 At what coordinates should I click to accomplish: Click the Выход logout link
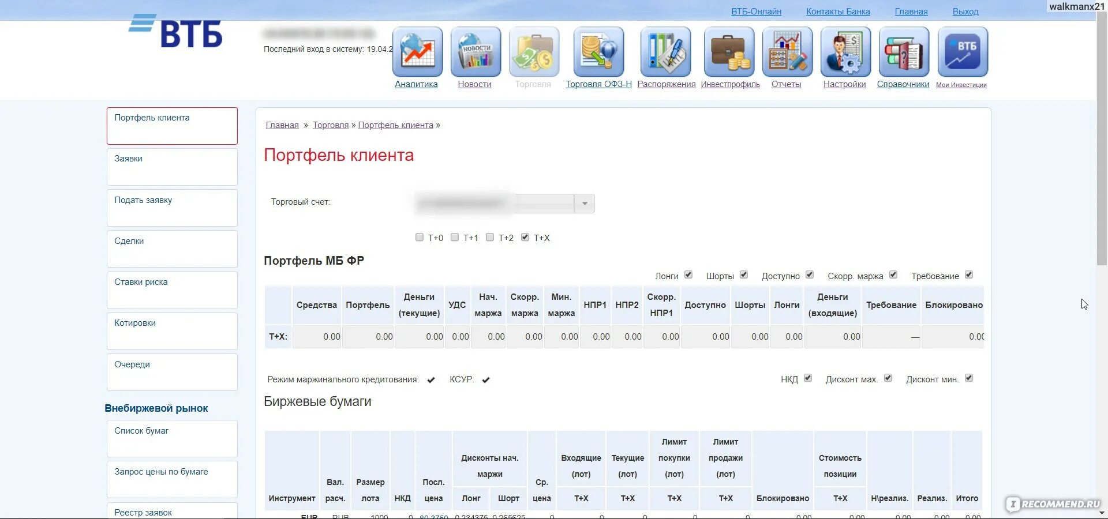tap(965, 12)
